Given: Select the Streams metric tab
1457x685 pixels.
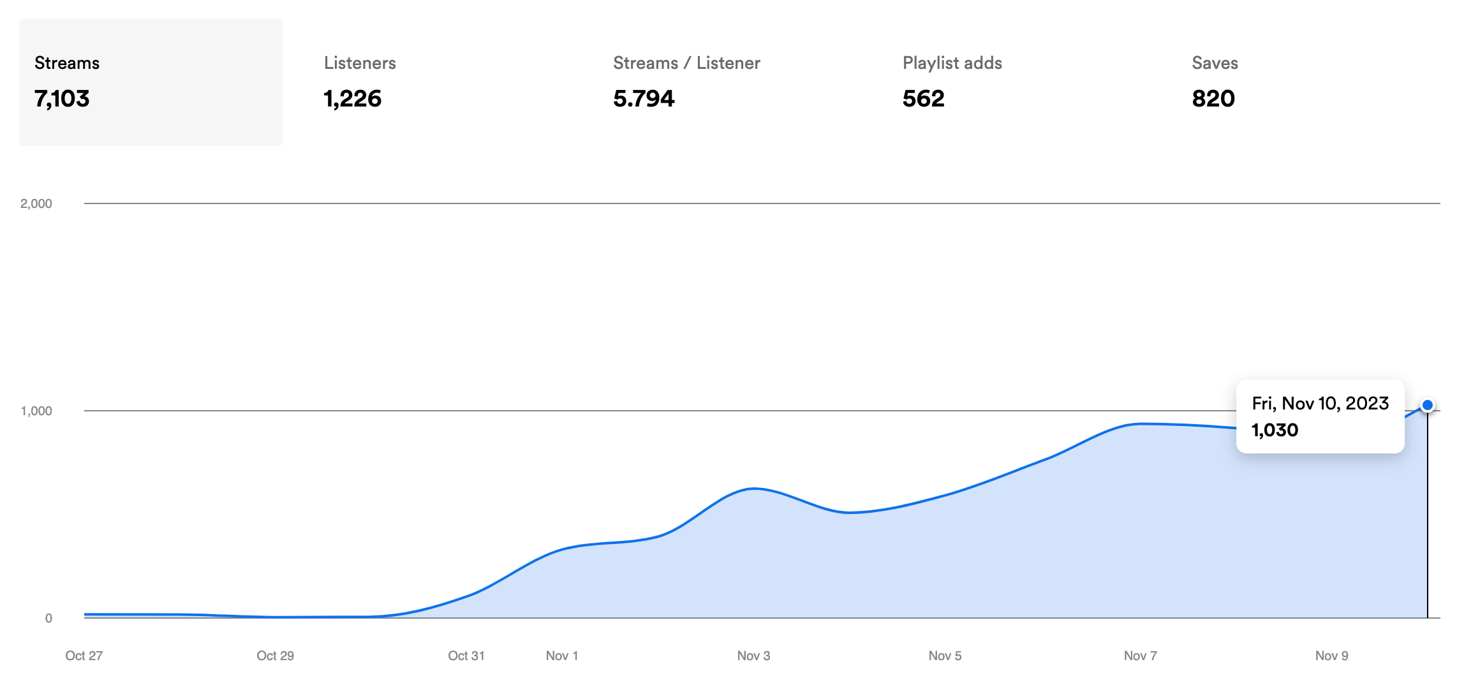Looking at the screenshot, I should click(151, 82).
